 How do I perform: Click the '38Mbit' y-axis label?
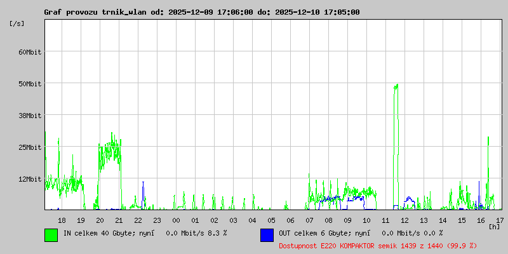point(30,116)
